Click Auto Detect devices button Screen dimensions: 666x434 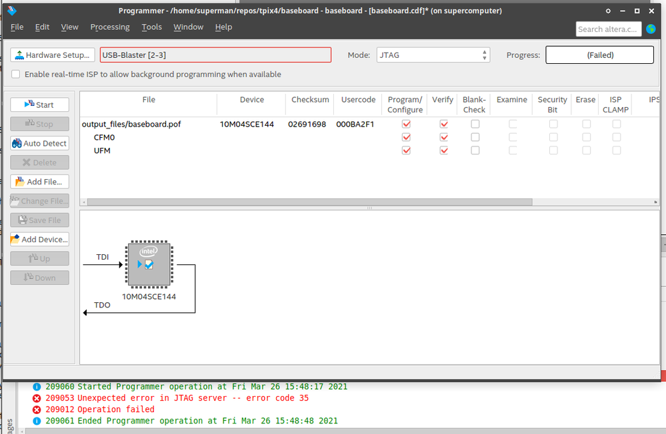click(x=39, y=143)
